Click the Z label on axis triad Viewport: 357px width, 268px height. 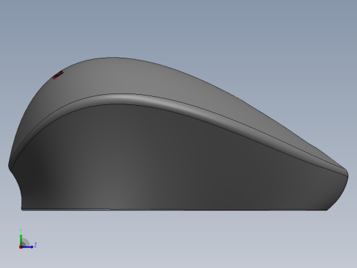coord(36,245)
